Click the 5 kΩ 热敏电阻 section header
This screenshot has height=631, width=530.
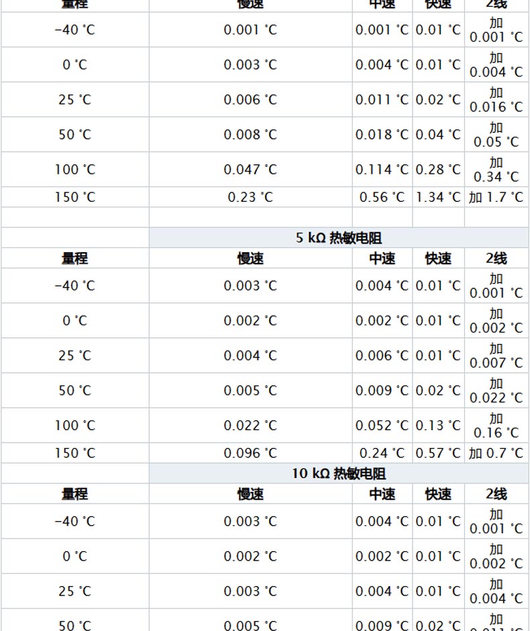339,238
